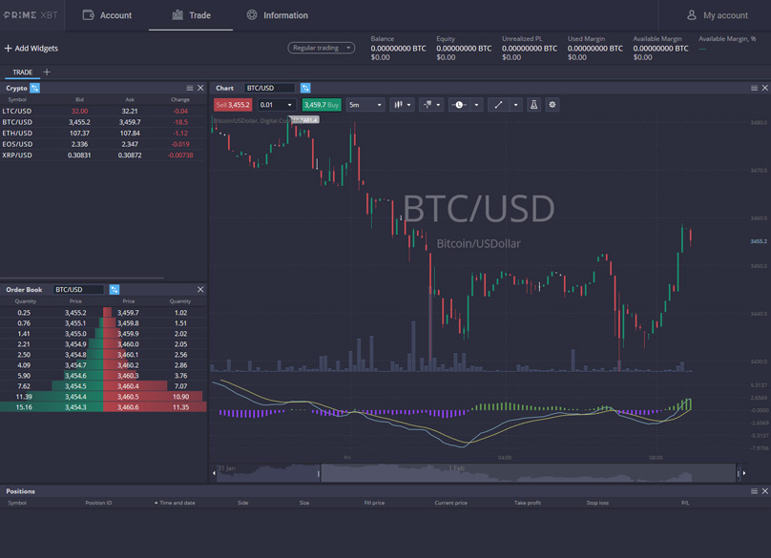Open the indicators flask icon
This screenshot has width=771, height=558.
click(x=534, y=105)
